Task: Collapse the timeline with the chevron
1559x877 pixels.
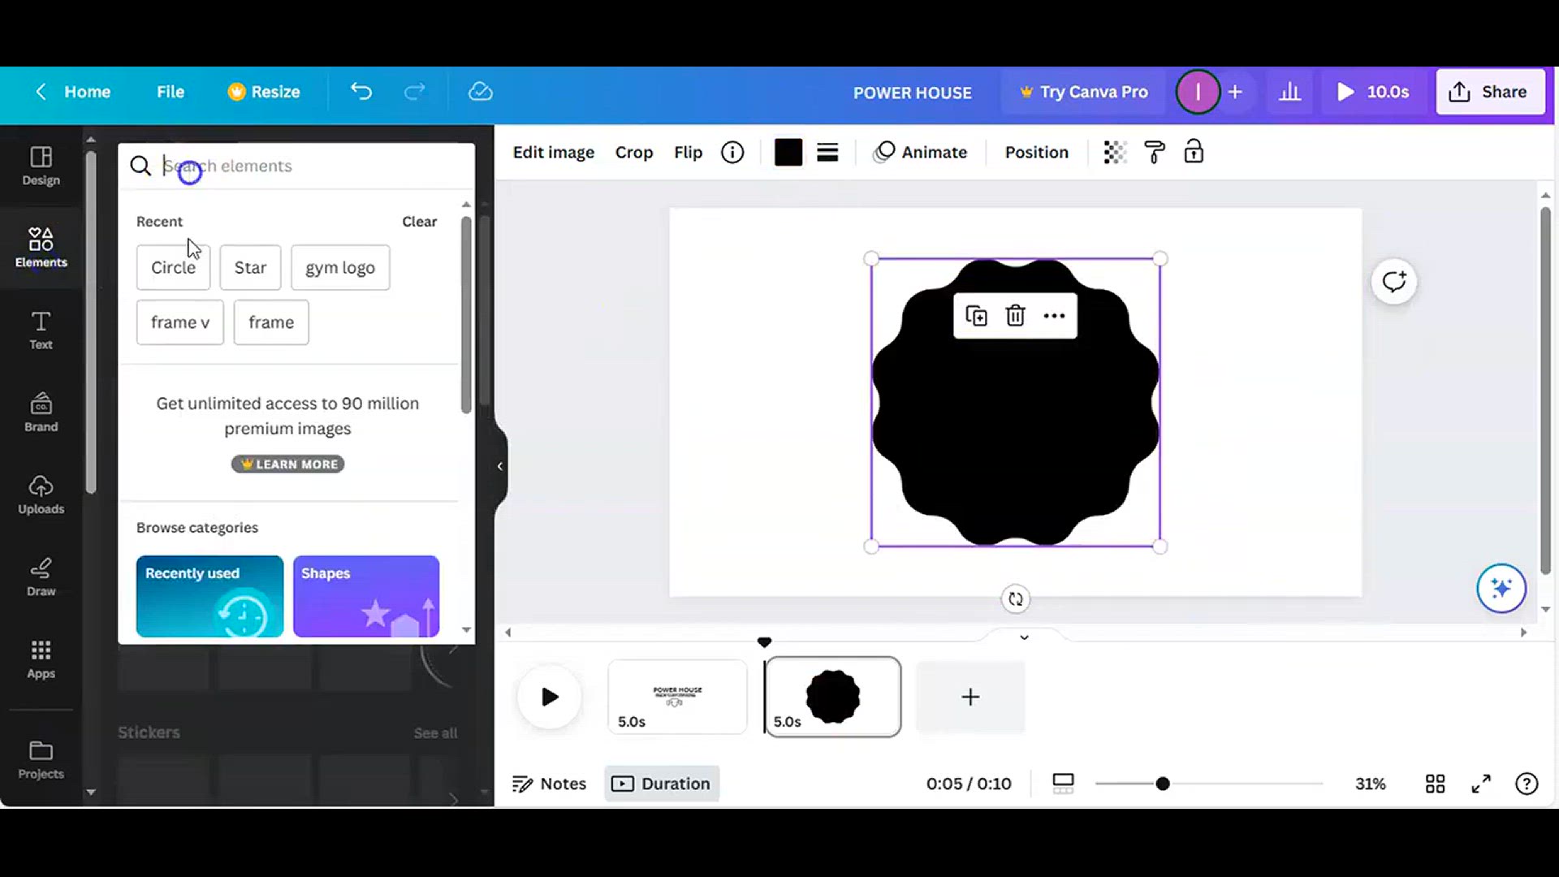Action: [1024, 637]
